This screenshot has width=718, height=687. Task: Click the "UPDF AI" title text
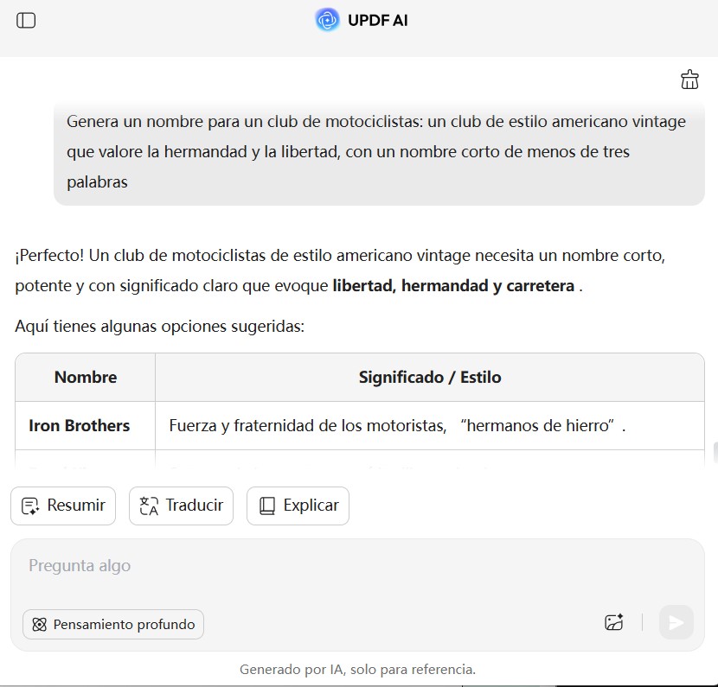coord(377,20)
